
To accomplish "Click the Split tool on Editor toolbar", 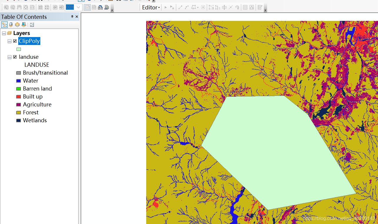I will (231, 7).
